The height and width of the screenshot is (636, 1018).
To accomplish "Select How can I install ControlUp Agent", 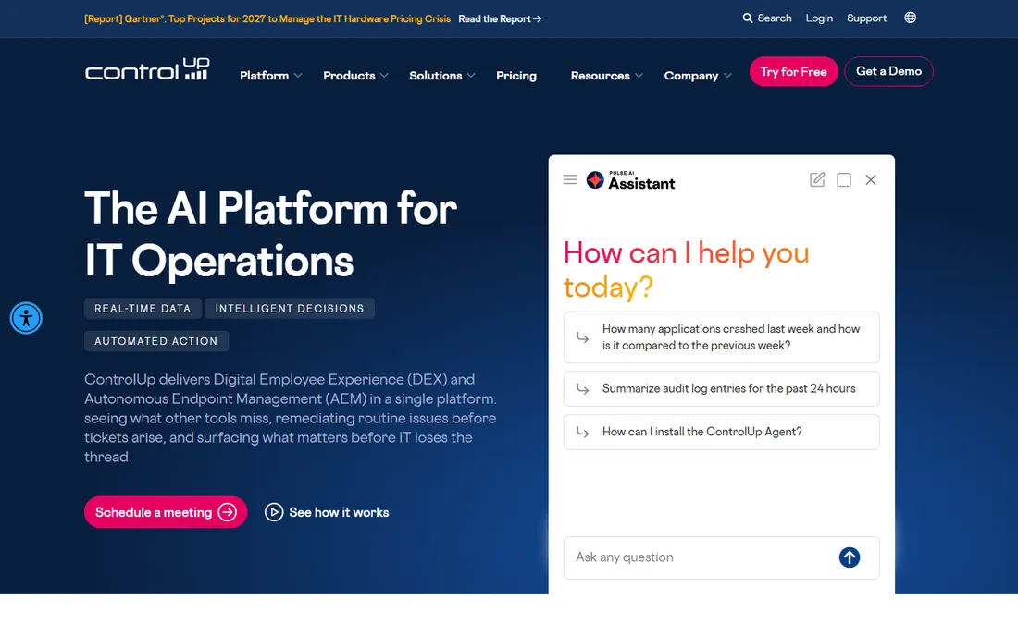I will [721, 432].
